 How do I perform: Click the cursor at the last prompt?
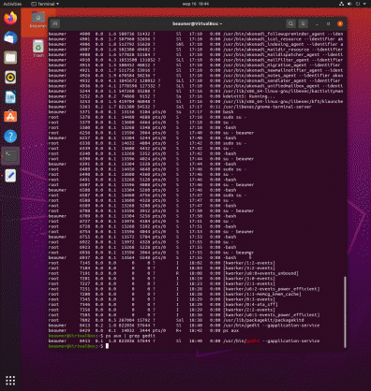click(107, 346)
